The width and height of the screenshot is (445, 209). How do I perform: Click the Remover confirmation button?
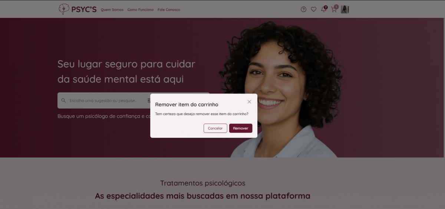pyautogui.click(x=241, y=128)
